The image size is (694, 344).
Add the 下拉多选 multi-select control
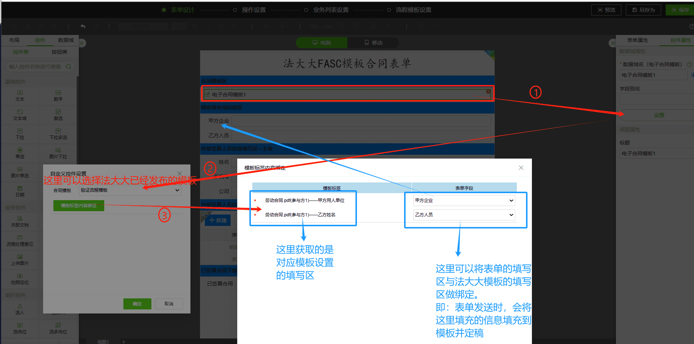[58, 134]
